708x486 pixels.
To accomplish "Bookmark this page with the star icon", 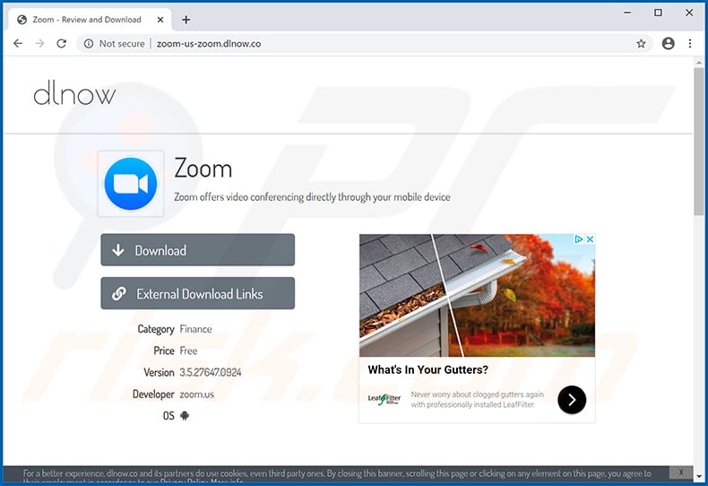I will [641, 43].
